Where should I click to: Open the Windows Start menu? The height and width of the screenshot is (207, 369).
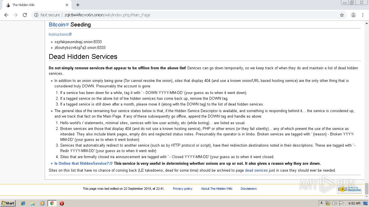point(8,203)
